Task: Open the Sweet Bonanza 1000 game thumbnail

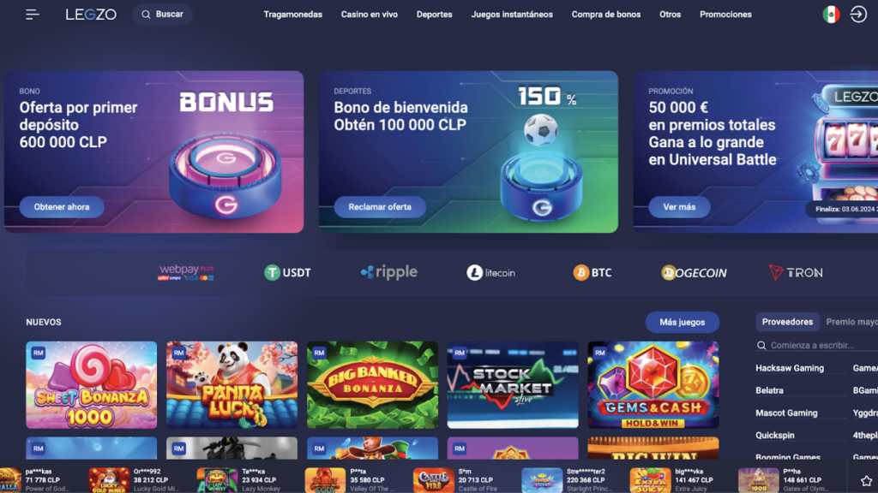Action: [x=91, y=385]
